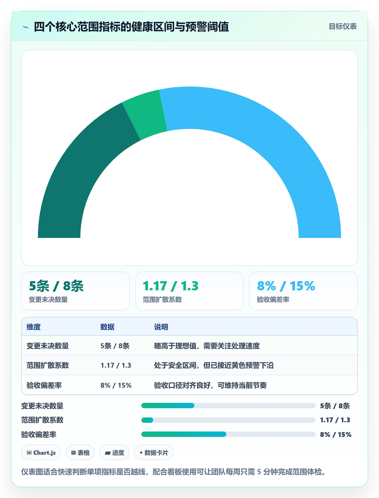Click the 变更未决数量 table row cell

(48, 346)
